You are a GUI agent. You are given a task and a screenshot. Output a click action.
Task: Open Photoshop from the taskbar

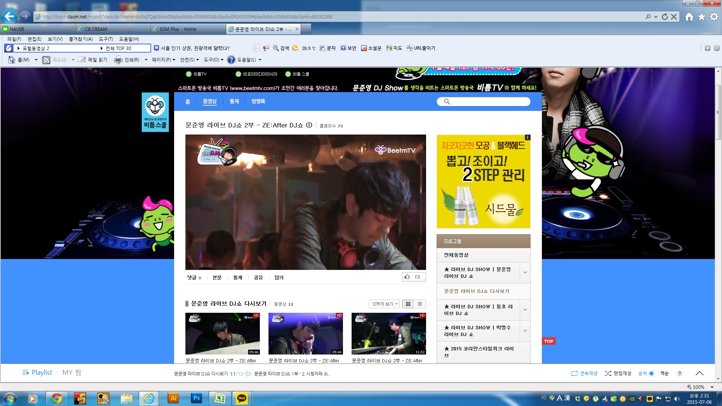196,398
